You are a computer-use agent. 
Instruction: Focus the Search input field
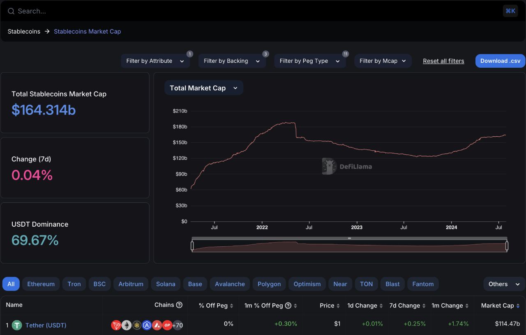click(255, 11)
